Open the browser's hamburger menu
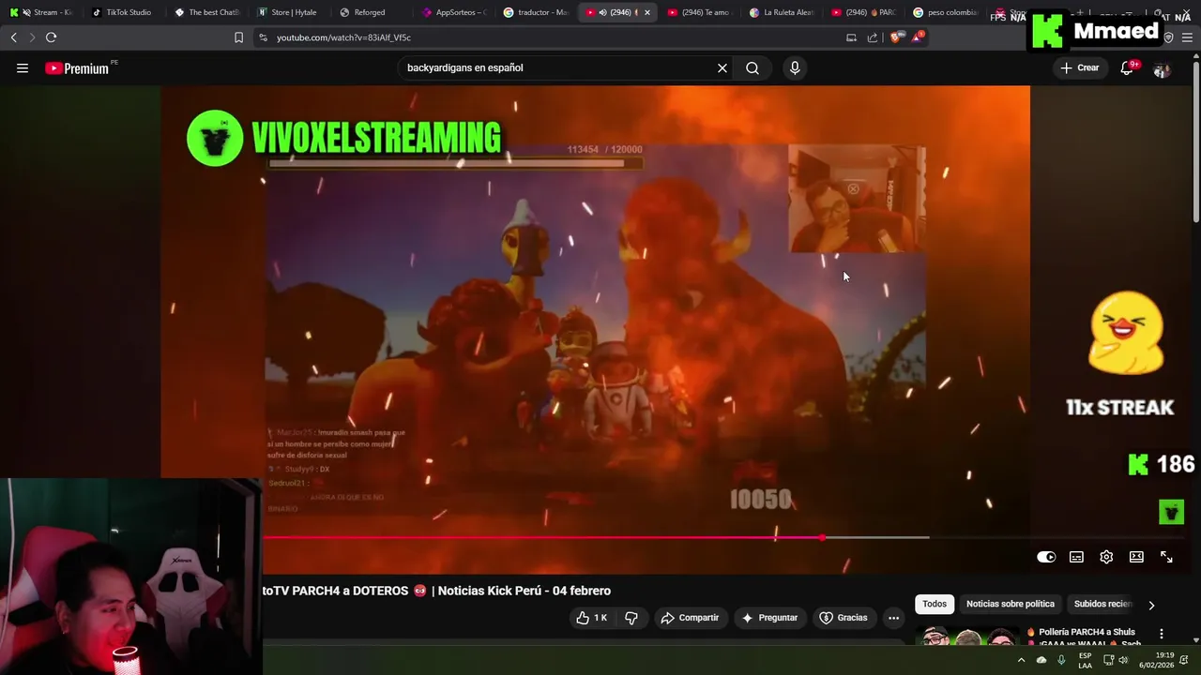The height and width of the screenshot is (675, 1201). pyautogui.click(x=1187, y=37)
